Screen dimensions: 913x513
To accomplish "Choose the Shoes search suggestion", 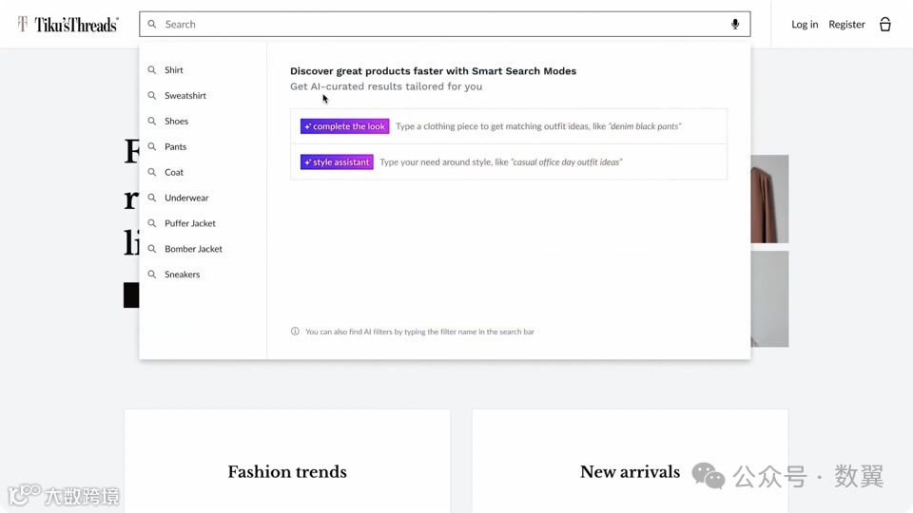I will (176, 122).
